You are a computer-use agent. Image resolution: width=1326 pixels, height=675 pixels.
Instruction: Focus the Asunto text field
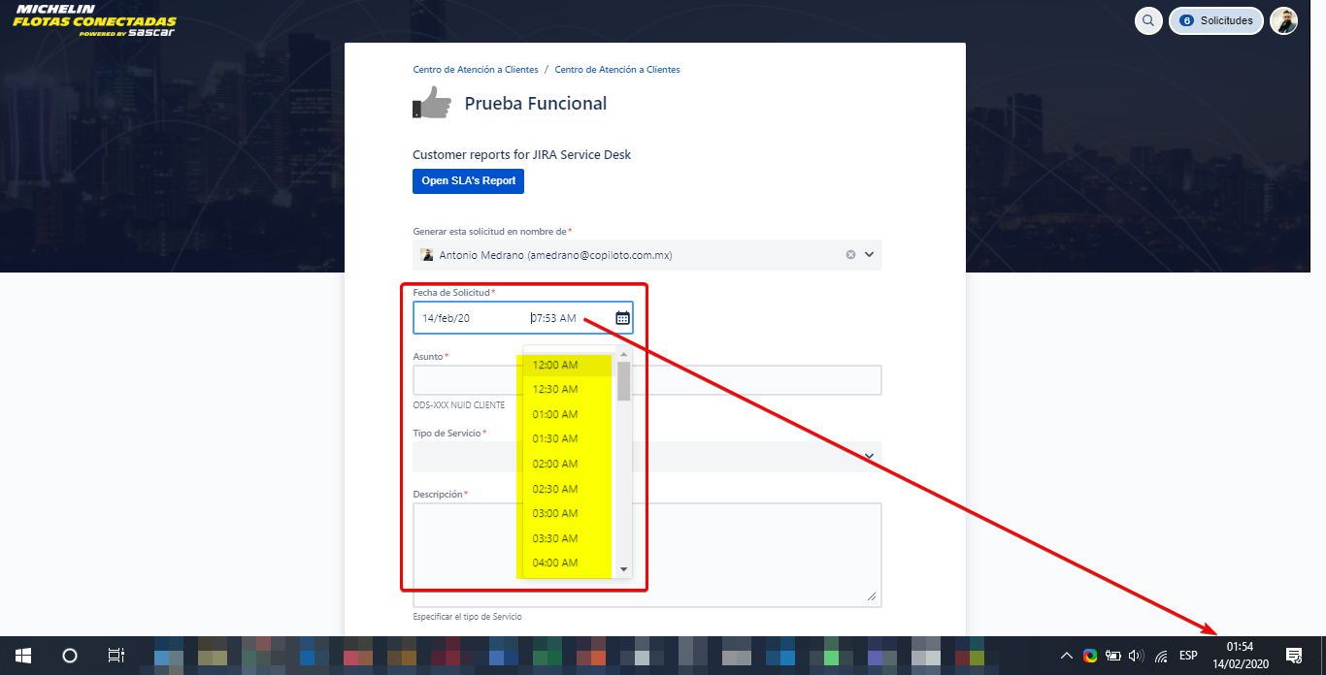pyautogui.click(x=647, y=380)
